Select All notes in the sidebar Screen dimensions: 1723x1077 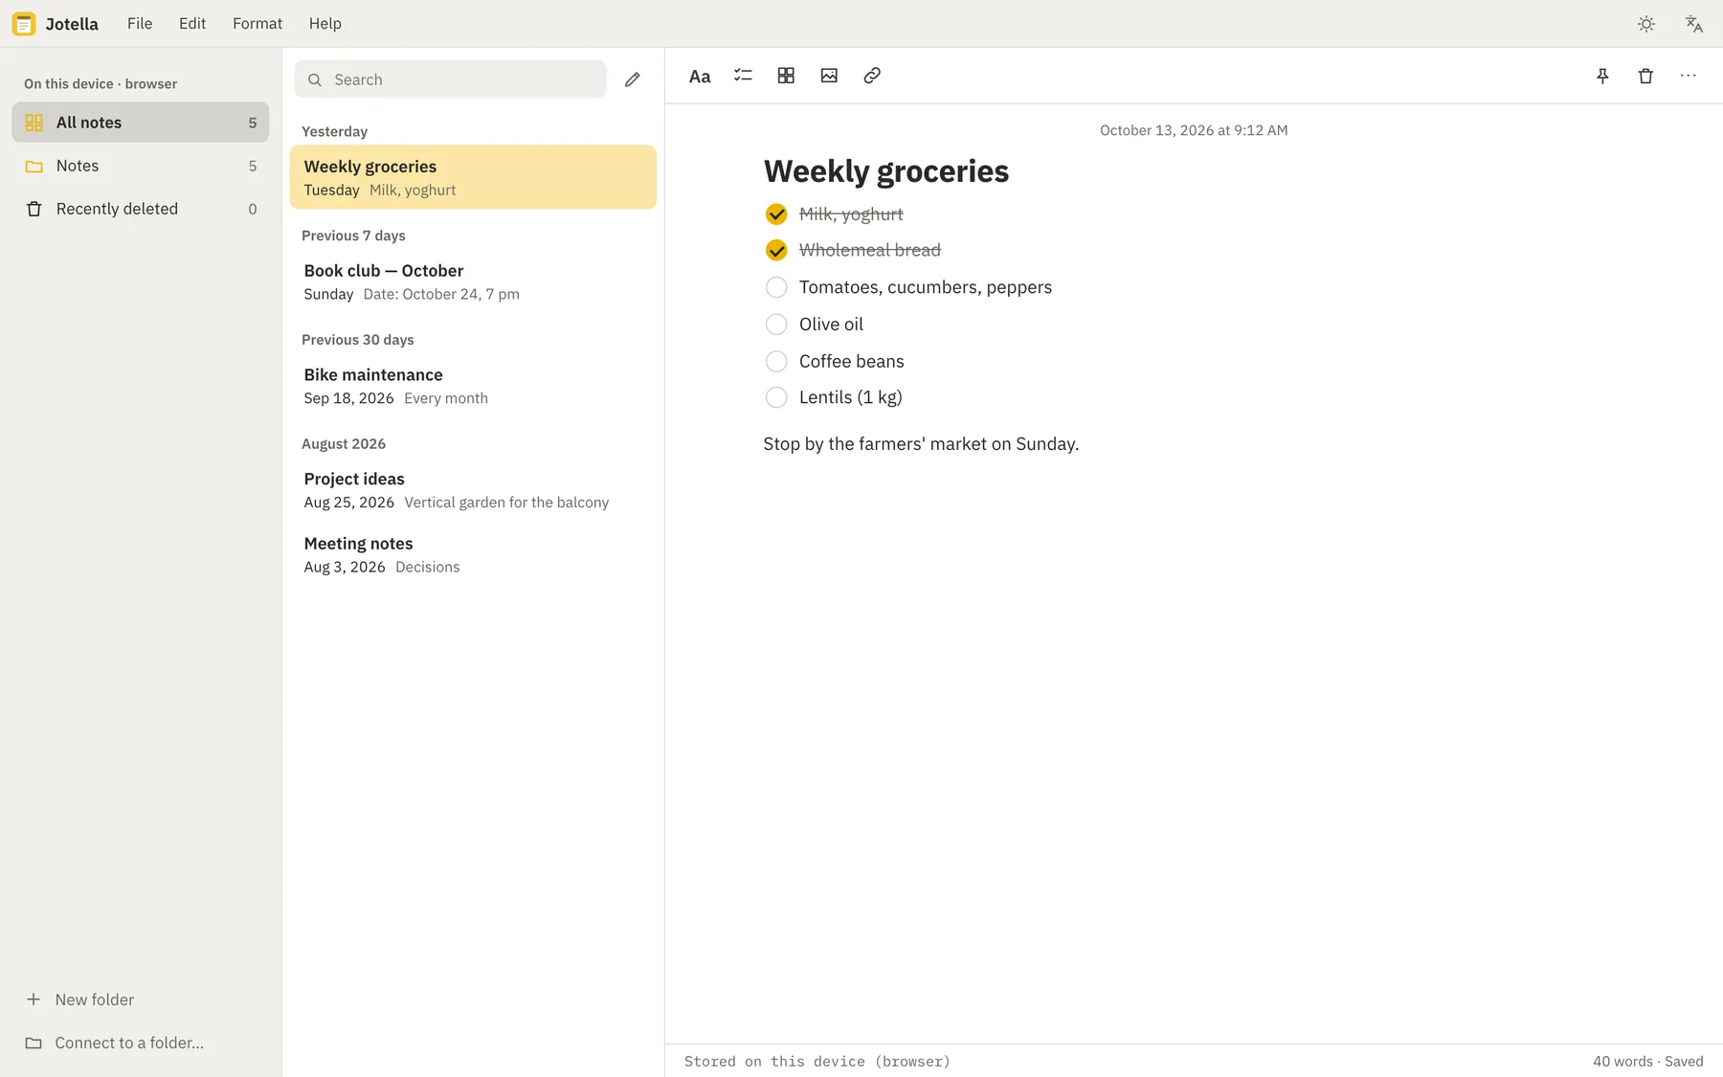(x=141, y=123)
